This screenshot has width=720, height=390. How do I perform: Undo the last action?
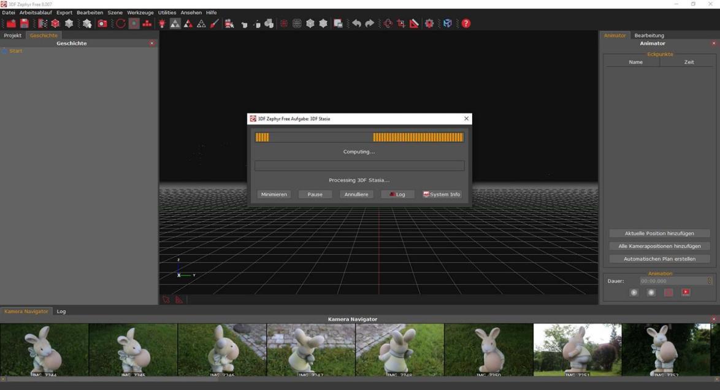point(357,23)
